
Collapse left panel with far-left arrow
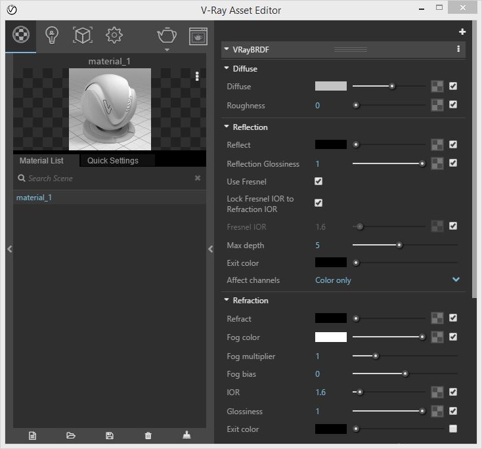(x=10, y=249)
